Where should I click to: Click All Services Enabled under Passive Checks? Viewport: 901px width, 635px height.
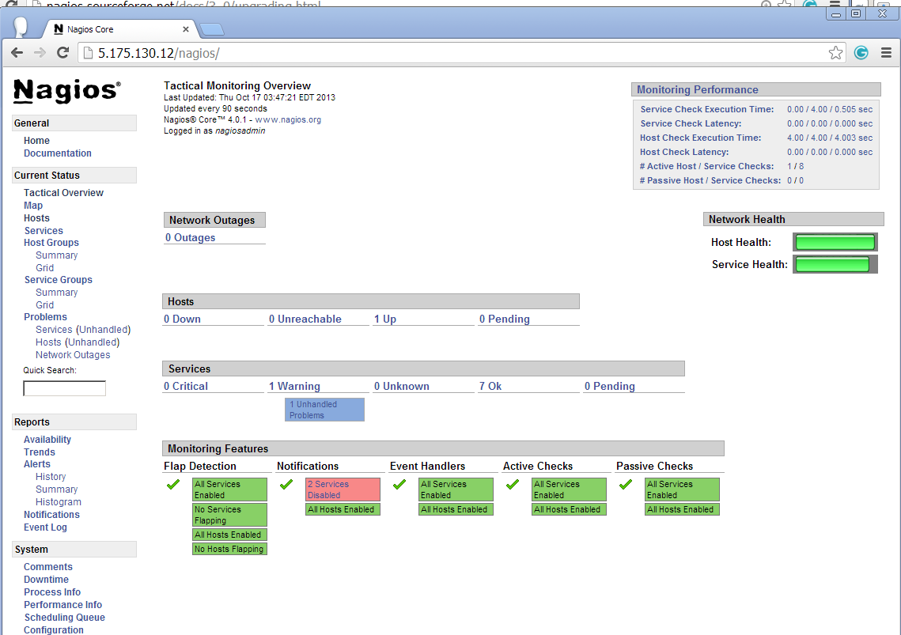click(x=682, y=489)
